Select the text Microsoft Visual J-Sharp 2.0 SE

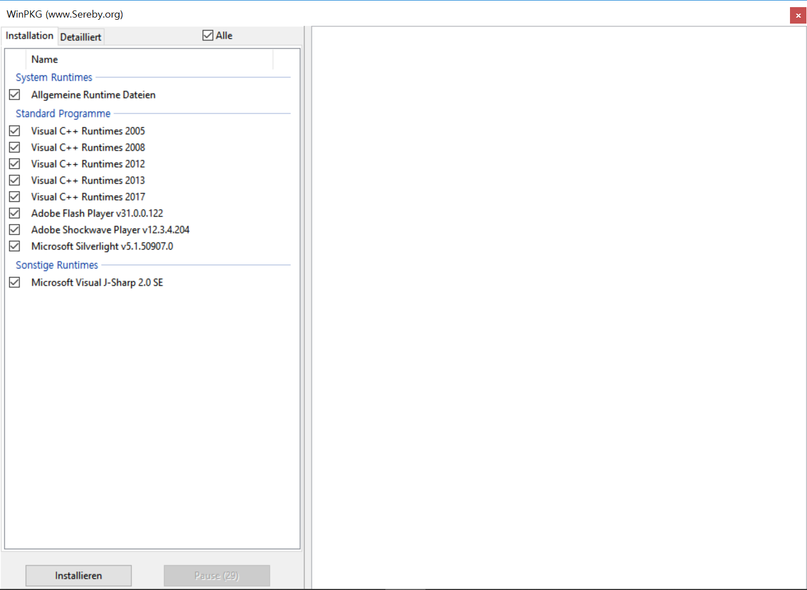point(97,283)
